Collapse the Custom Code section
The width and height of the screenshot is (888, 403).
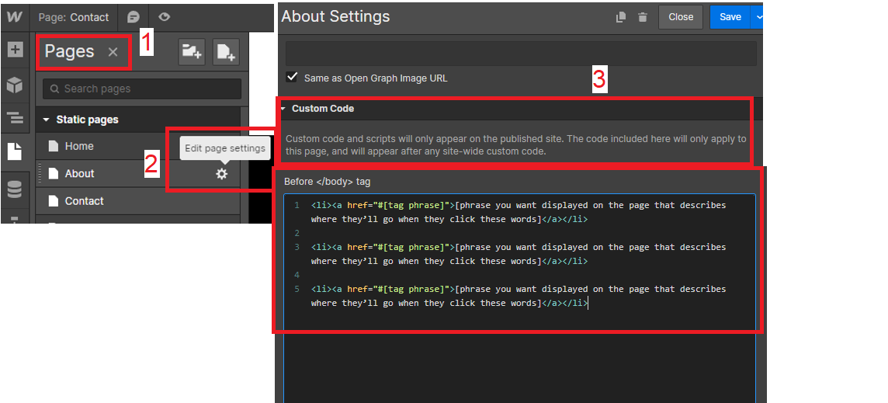pos(283,108)
